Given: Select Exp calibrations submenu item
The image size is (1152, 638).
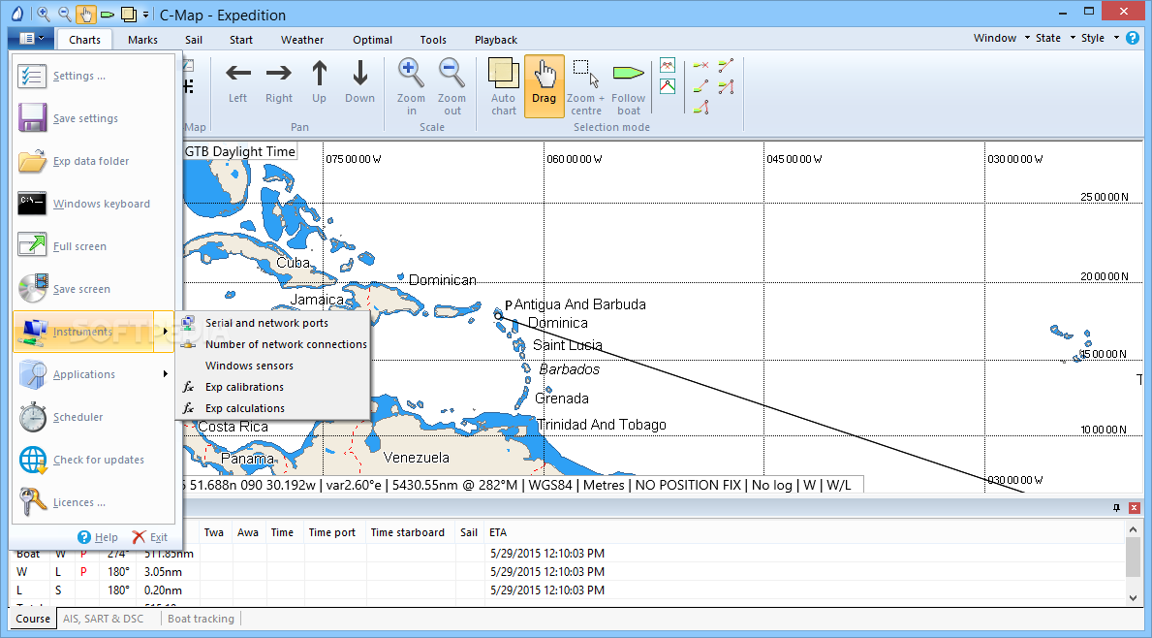Looking at the screenshot, I should [x=272, y=387].
